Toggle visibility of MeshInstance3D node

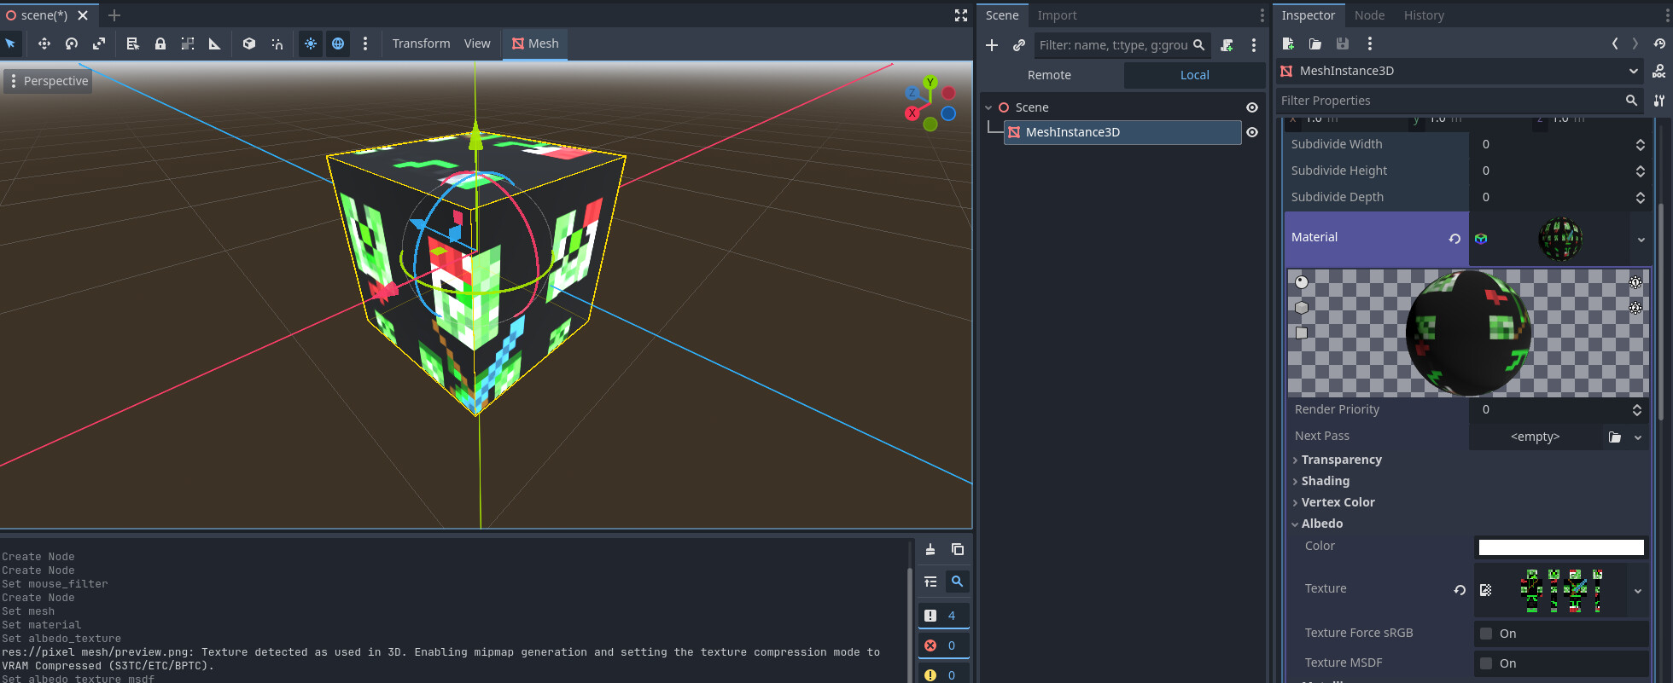1252,132
